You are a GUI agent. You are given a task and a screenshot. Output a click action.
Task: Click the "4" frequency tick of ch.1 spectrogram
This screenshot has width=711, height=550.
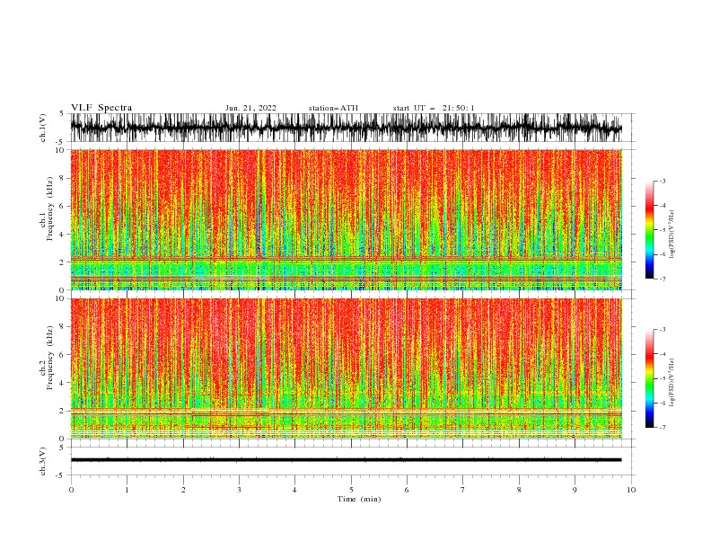pos(63,235)
